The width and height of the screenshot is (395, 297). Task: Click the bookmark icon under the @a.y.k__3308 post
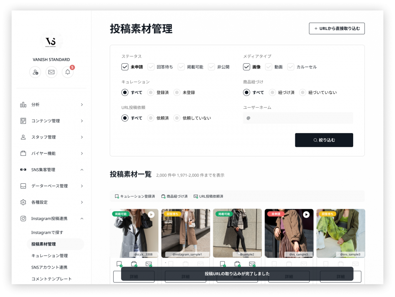[119, 264]
